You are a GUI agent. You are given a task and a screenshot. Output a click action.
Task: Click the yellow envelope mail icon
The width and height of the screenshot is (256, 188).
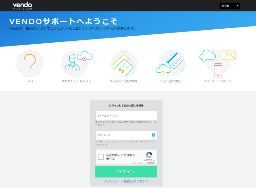[229, 55]
